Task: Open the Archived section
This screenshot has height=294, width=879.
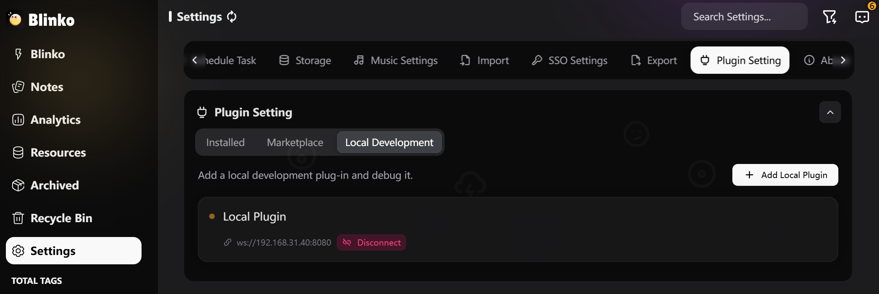Action: [x=74, y=185]
